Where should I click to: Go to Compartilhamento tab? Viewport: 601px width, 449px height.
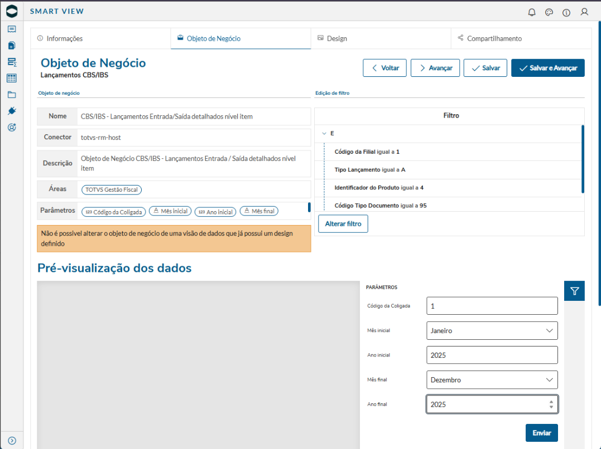coord(521,38)
